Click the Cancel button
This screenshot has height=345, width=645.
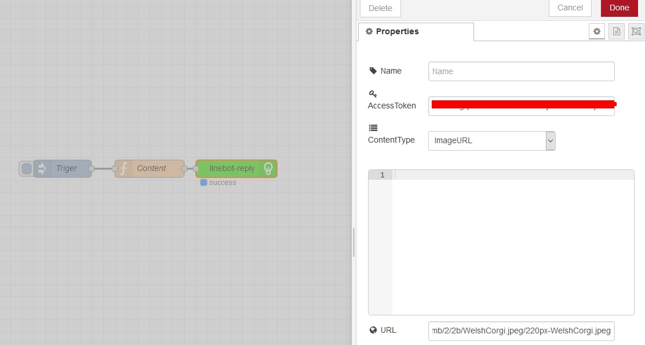coord(570,8)
